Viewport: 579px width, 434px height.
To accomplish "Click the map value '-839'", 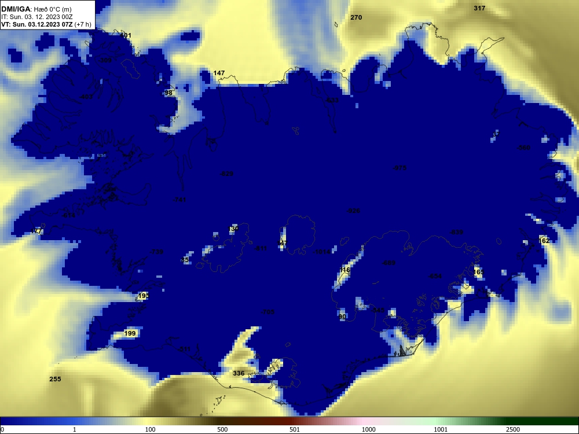I will (456, 232).
